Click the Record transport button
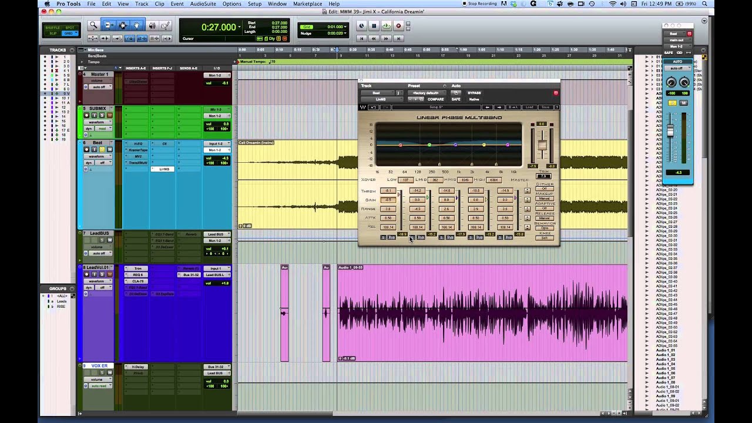Image resolution: width=752 pixels, height=423 pixels. pos(398,26)
